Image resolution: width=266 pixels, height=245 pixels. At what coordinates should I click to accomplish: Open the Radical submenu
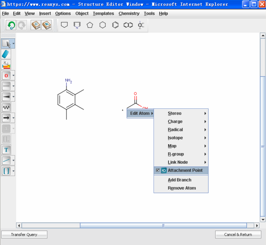[181, 130]
